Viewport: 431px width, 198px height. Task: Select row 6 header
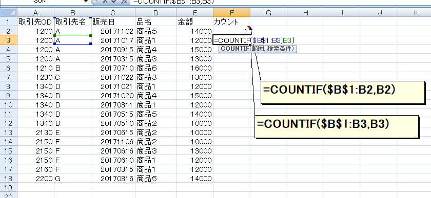tap(9, 68)
